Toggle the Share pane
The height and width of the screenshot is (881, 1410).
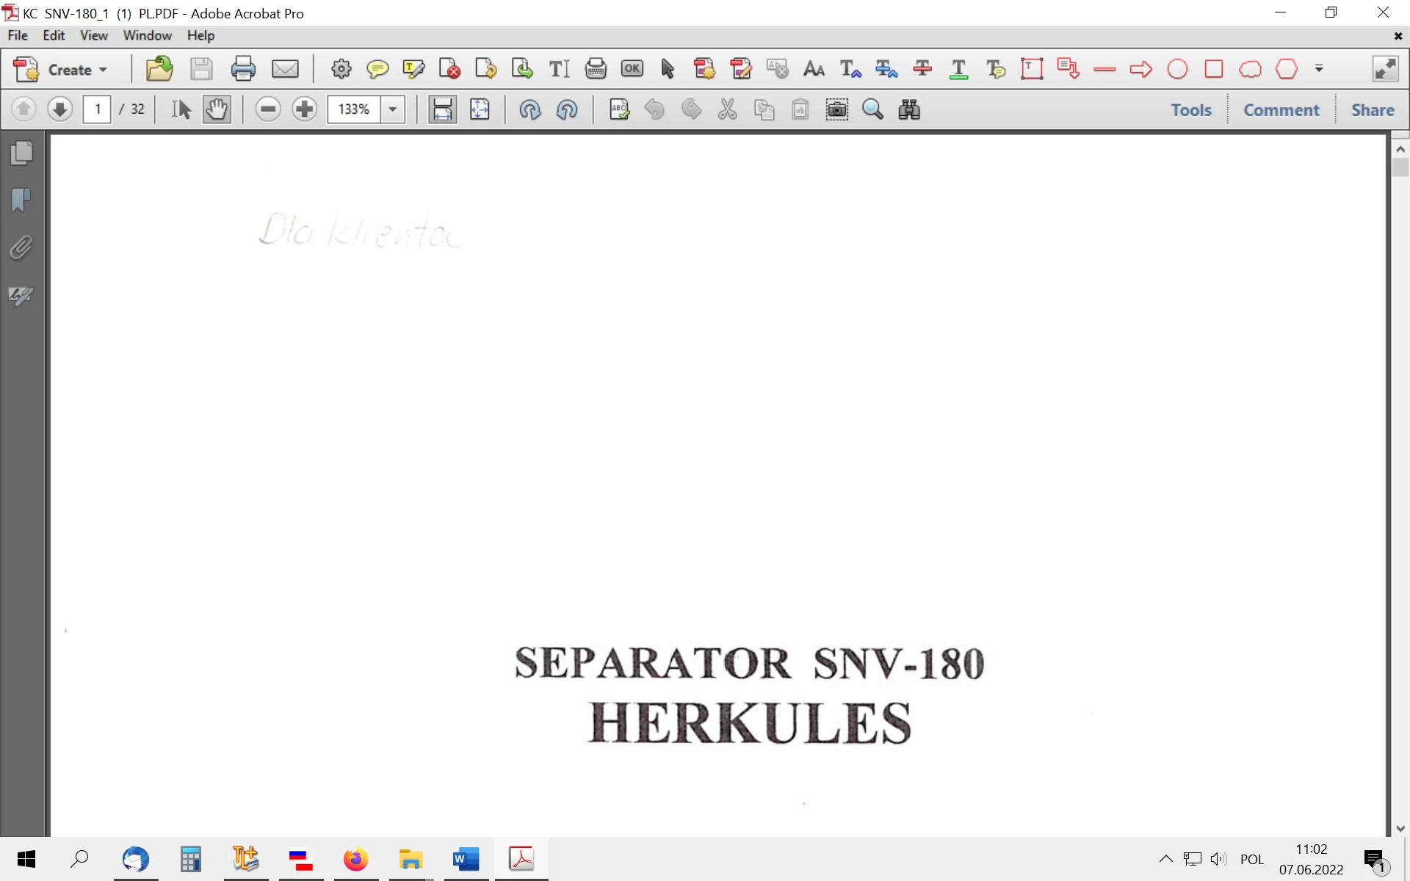1372,109
